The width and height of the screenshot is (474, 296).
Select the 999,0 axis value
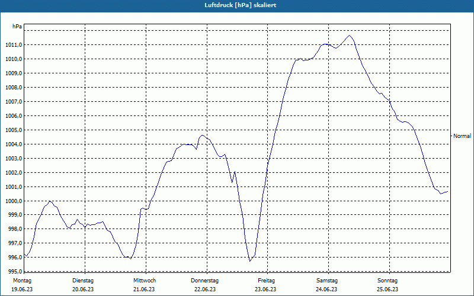click(15, 215)
